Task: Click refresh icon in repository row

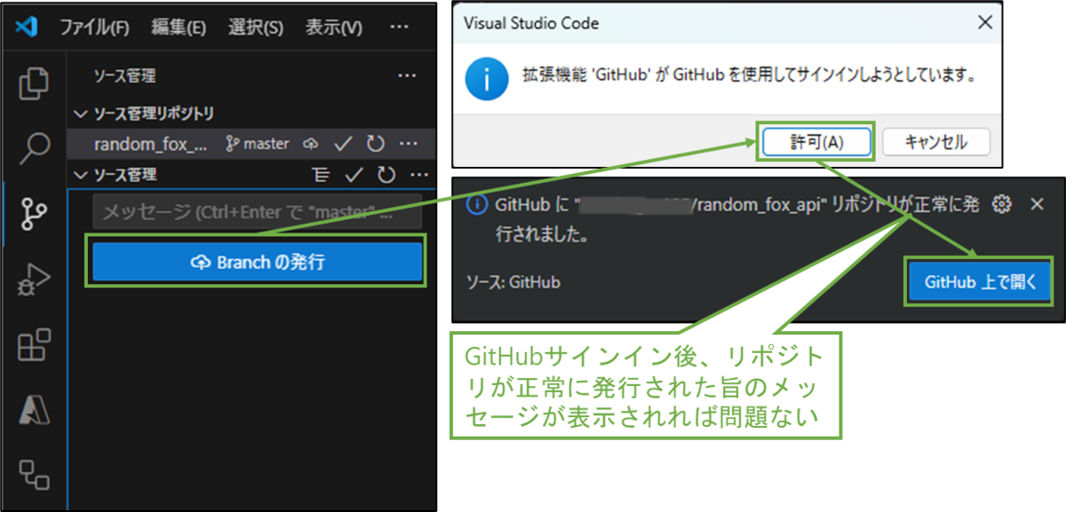Action: point(375,143)
